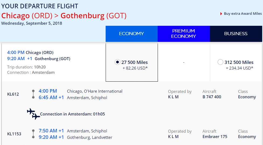Screen dimensions: 263x145
Task: Switch to the Premium Economy fare tab
Action: (184, 34)
